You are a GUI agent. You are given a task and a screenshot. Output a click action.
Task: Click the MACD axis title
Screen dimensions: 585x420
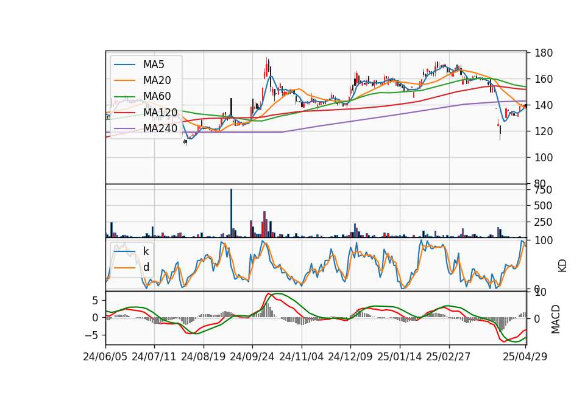556,320
